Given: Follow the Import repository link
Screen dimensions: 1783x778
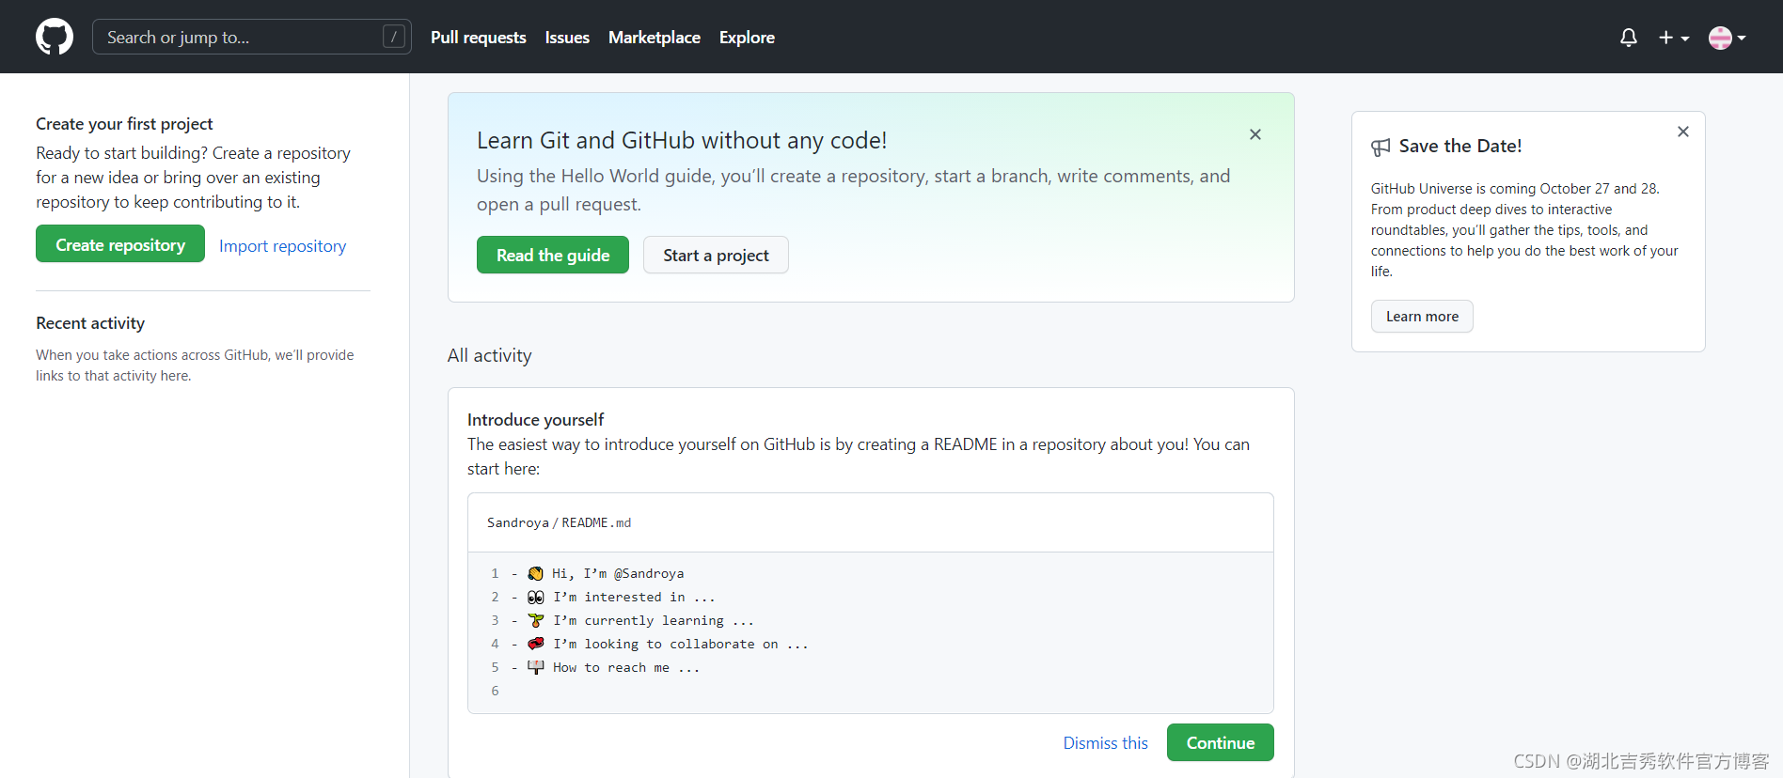Looking at the screenshot, I should coord(283,245).
